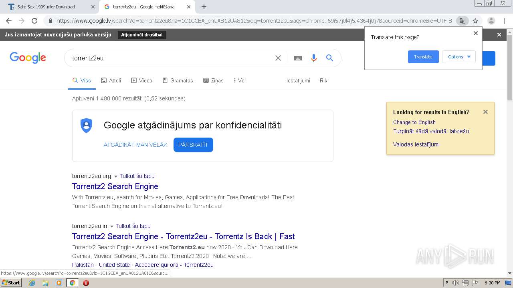Open the red Opera-style taskbar icon
The width and height of the screenshot is (513, 288).
(x=86, y=283)
